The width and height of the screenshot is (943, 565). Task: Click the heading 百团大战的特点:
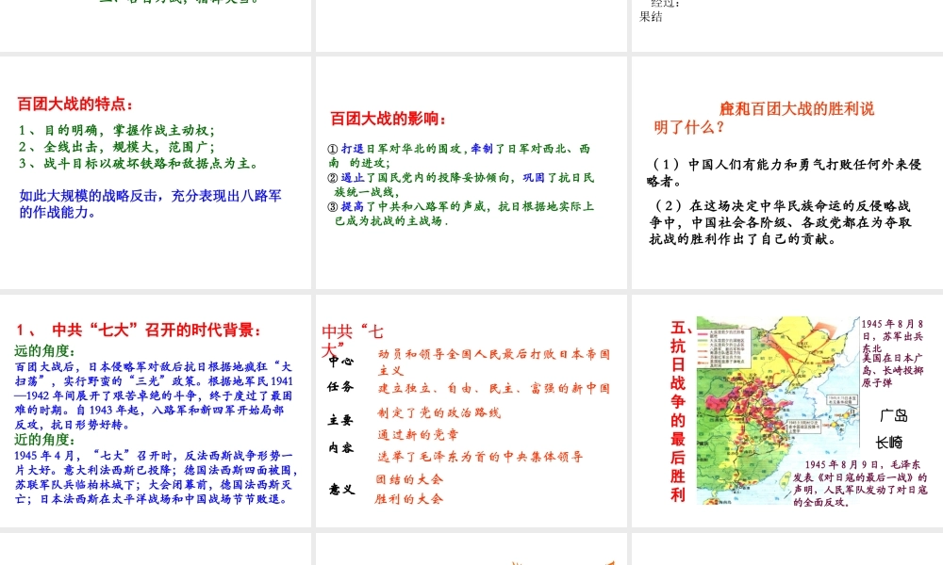tap(75, 104)
